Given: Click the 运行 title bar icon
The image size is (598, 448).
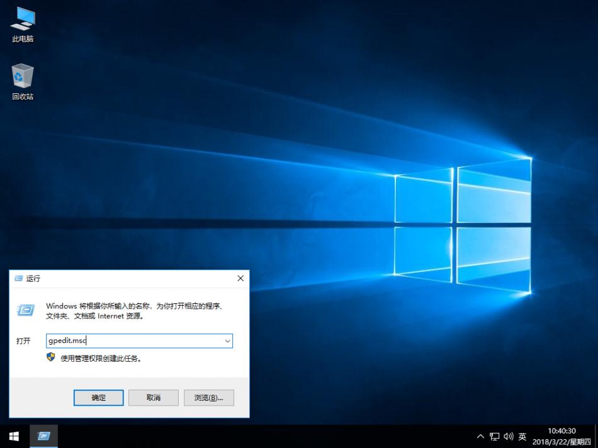Looking at the screenshot, I should [18, 279].
